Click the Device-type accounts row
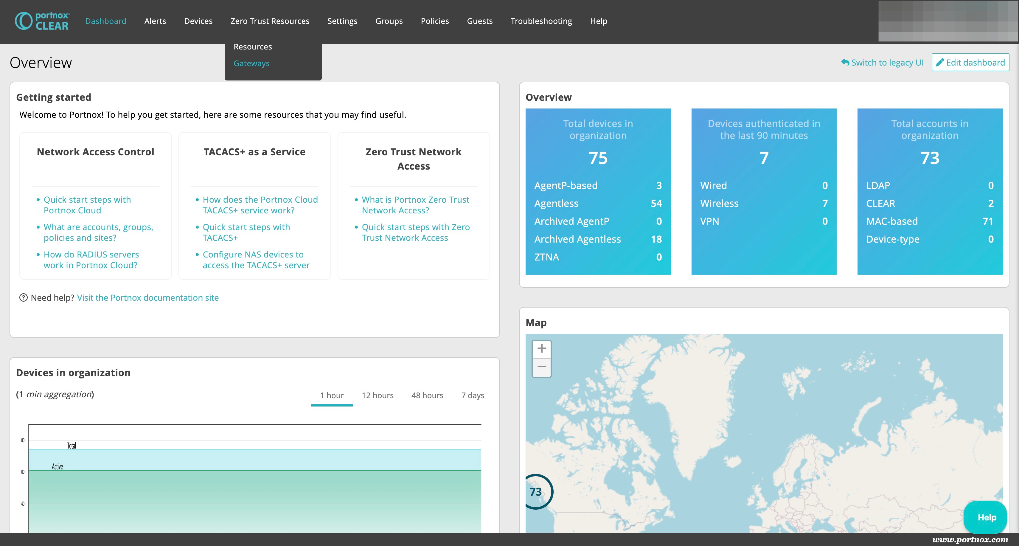1019x546 pixels. click(930, 239)
